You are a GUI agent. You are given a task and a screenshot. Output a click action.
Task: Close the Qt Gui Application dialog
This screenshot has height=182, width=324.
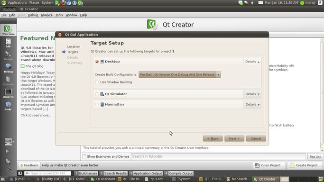pos(60,35)
